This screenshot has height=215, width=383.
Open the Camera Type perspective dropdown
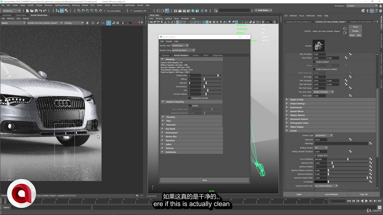pyautogui.click(x=324, y=136)
